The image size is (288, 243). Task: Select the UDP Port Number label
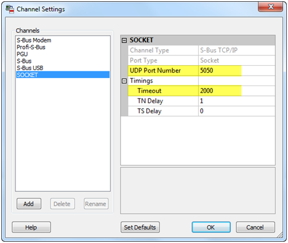pos(155,71)
